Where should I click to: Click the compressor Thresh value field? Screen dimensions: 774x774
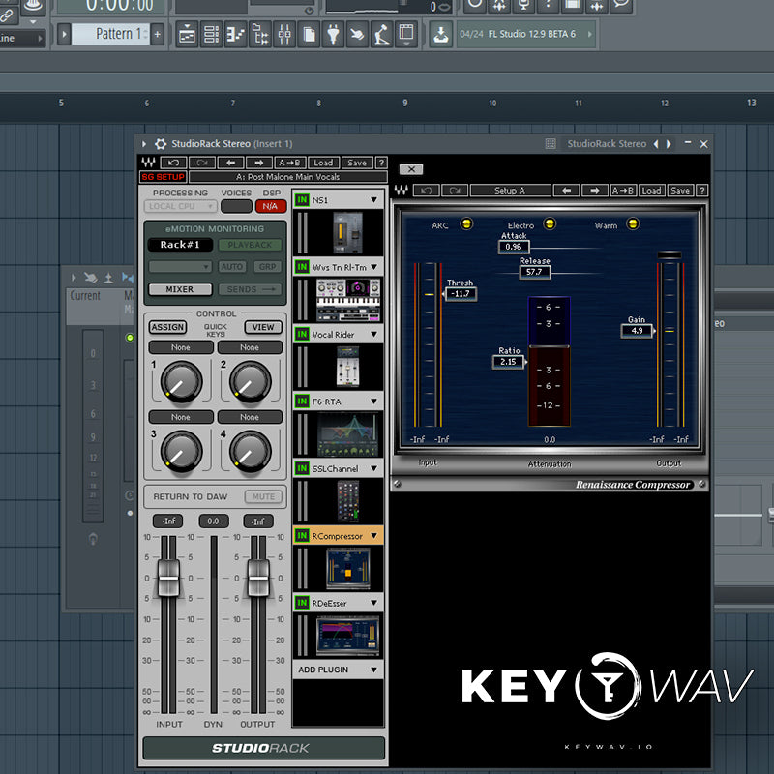coord(461,293)
